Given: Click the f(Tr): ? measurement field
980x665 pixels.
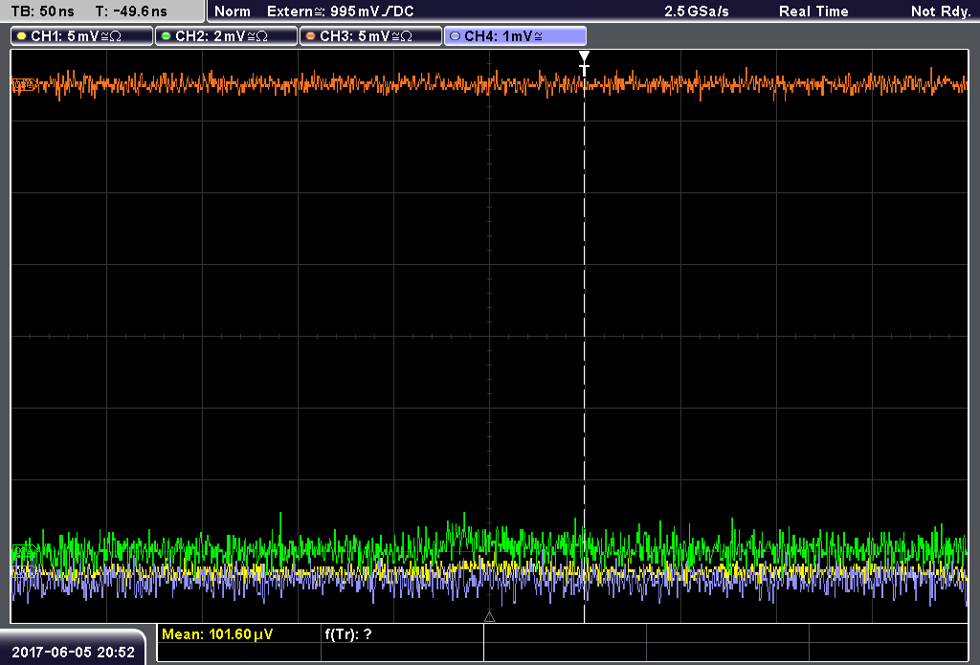Looking at the screenshot, I should pos(348,634).
